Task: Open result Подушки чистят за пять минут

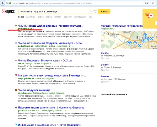Action: (x=51, y=108)
